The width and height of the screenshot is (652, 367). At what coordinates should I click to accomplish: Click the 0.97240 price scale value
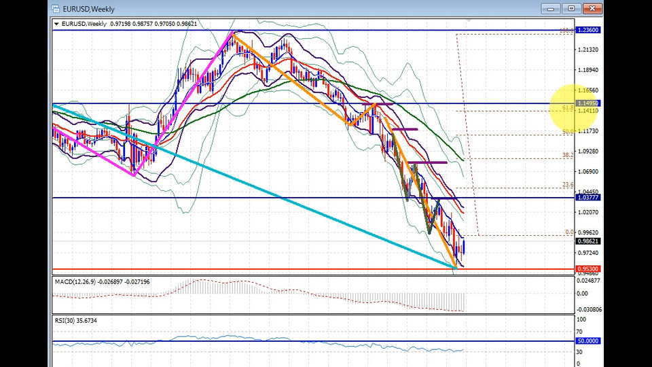(x=588, y=253)
